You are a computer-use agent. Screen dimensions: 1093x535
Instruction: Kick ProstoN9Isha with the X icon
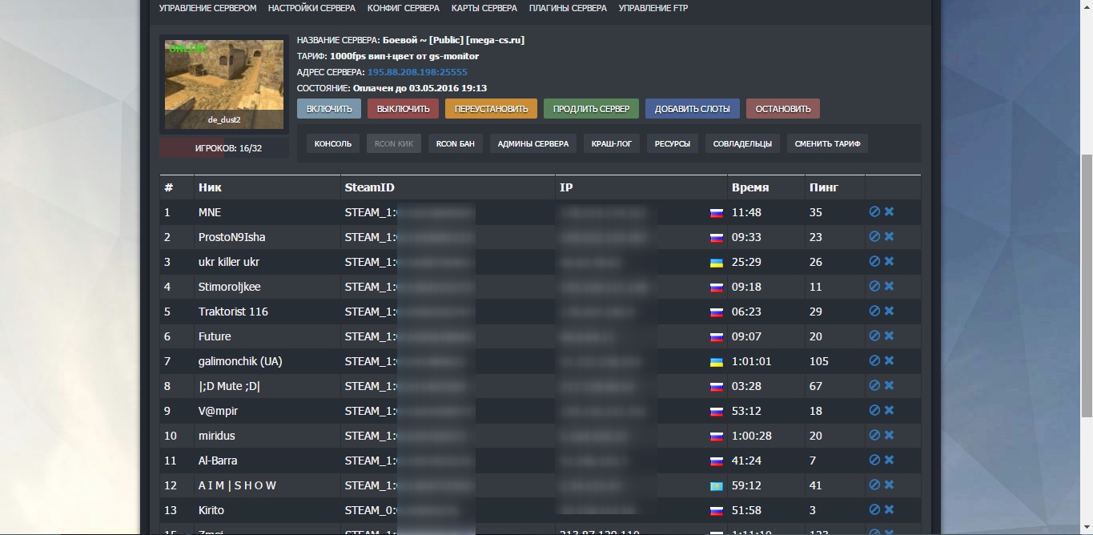889,236
